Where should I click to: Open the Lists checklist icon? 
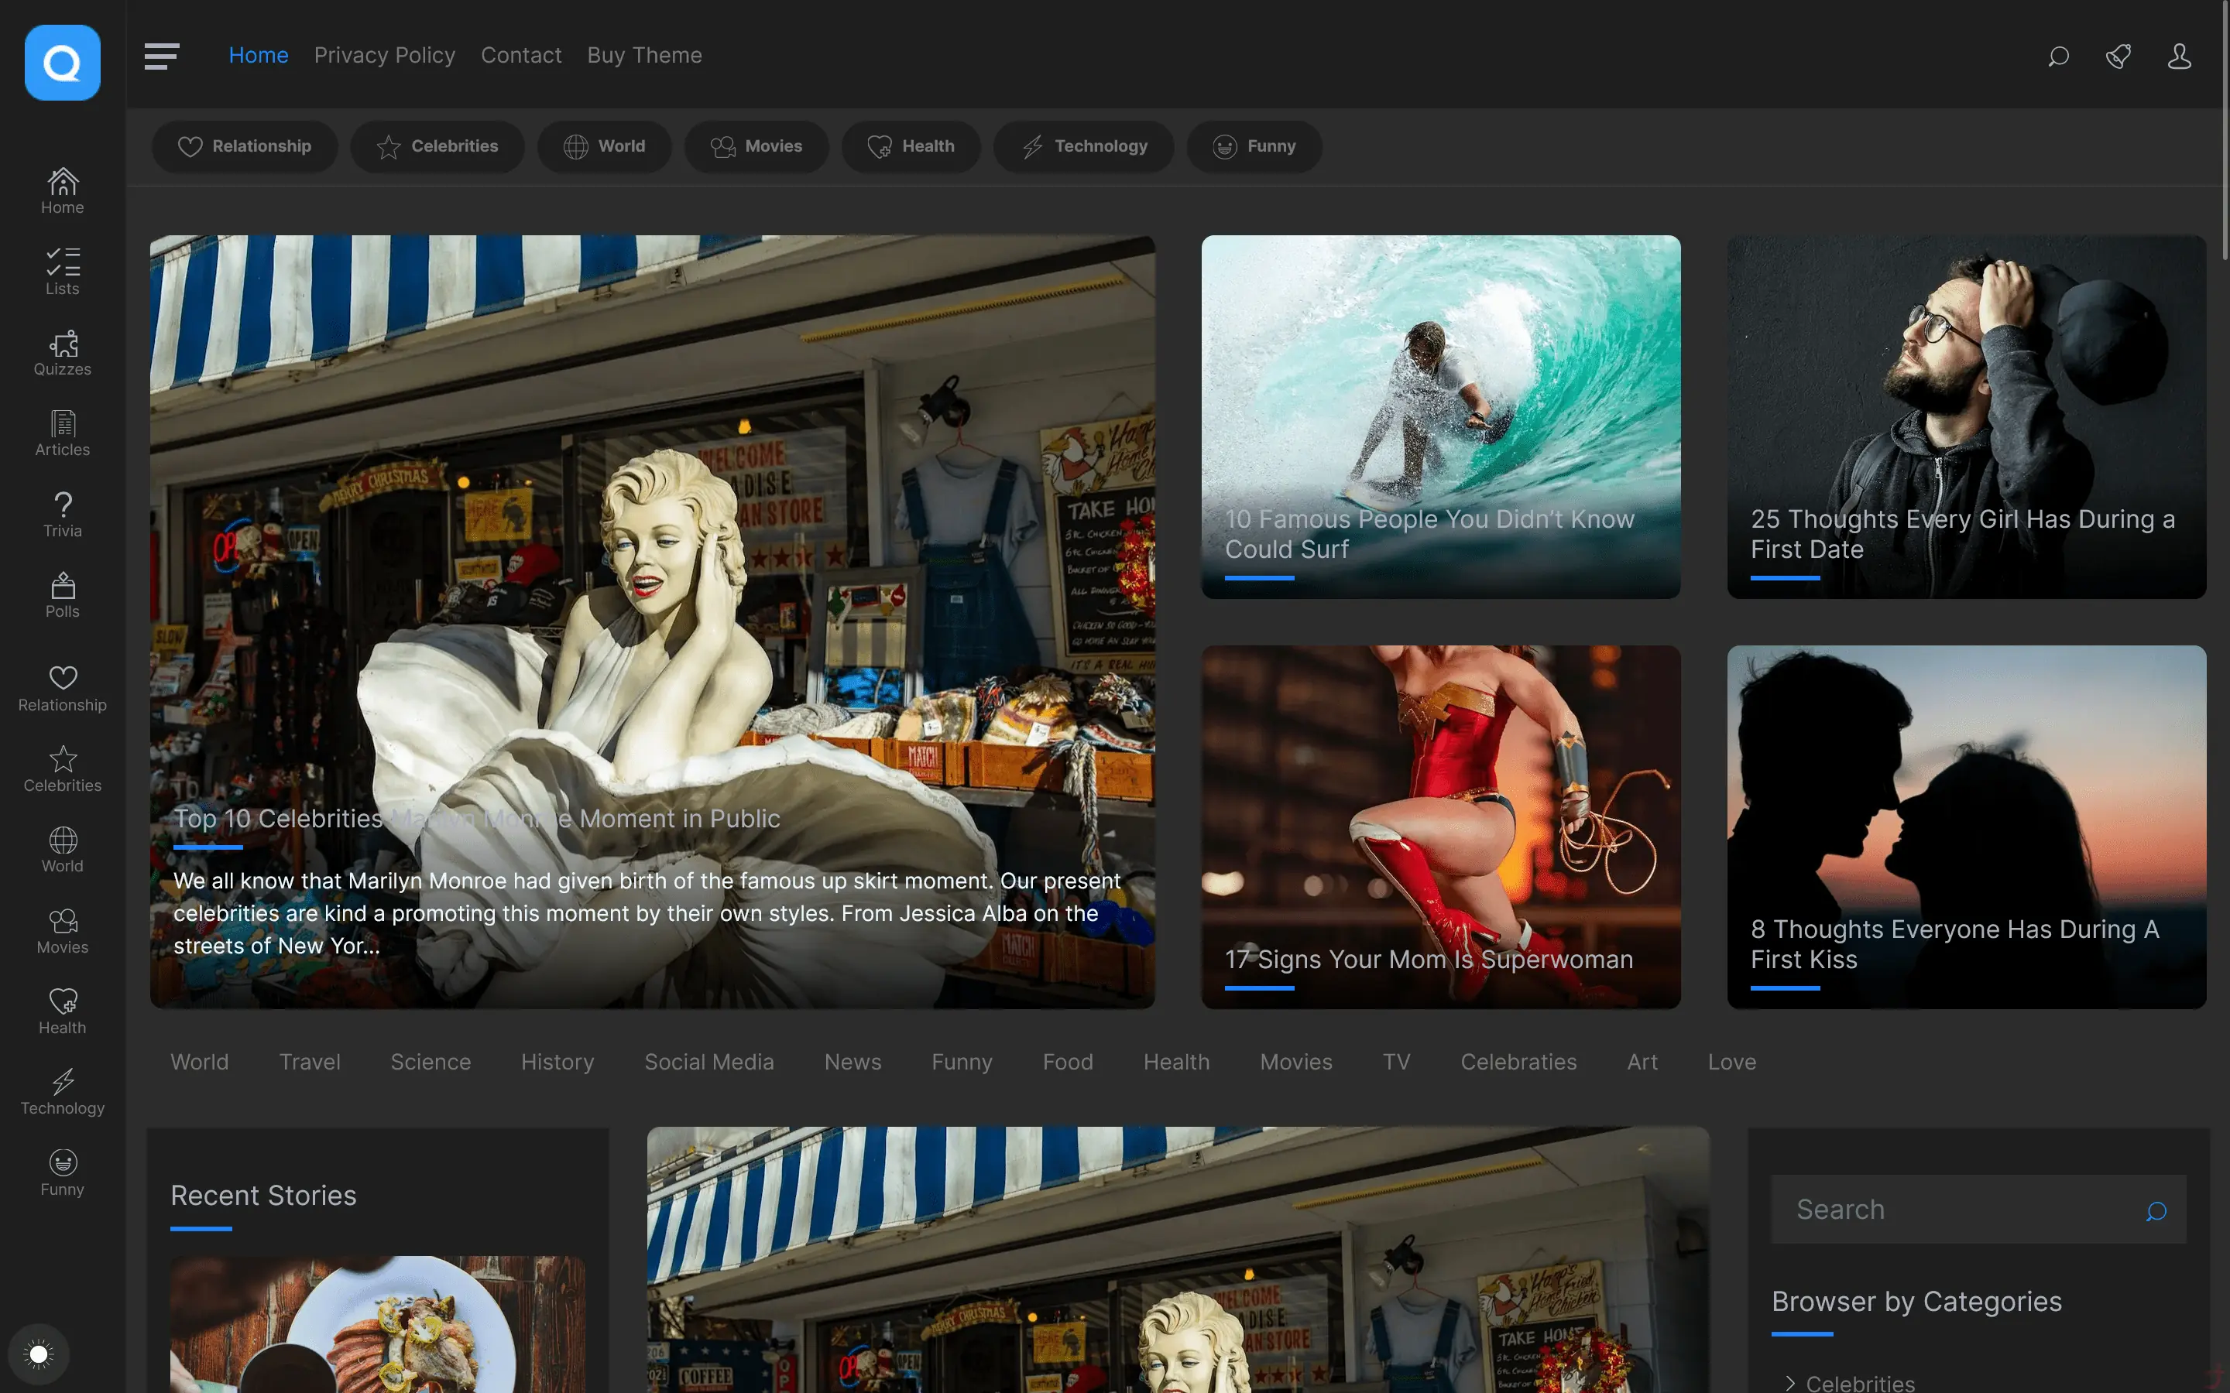[x=63, y=262]
